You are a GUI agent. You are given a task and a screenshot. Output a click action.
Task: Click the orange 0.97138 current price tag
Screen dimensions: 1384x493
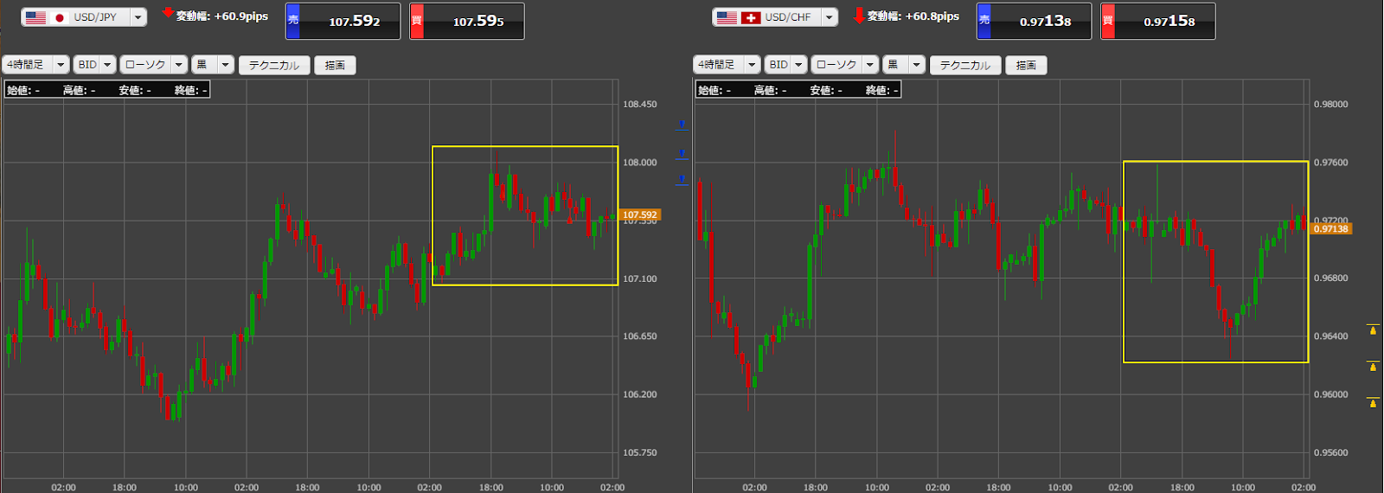(x=1331, y=229)
